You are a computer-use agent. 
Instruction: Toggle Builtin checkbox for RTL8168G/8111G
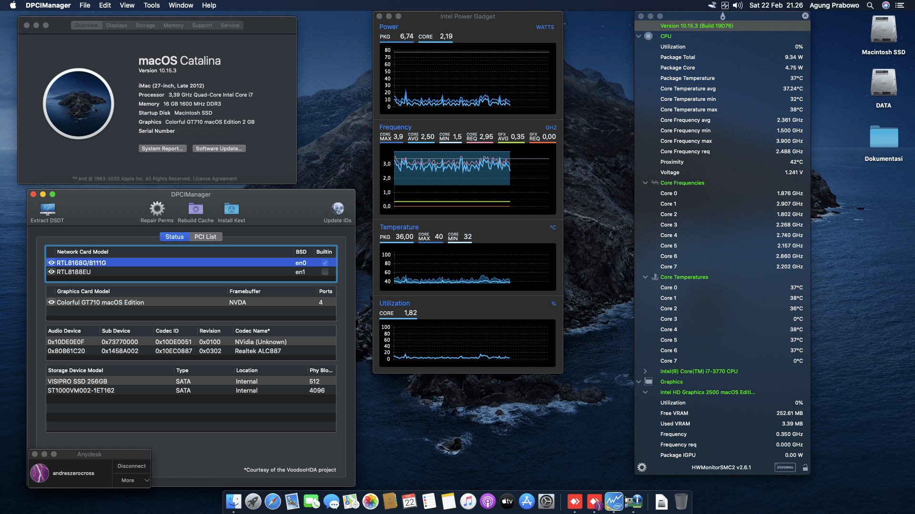325,263
